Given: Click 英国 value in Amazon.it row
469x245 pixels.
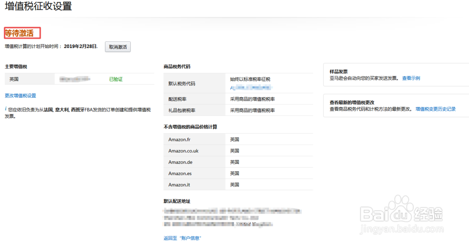Looking at the screenshot, I should coord(234,185).
